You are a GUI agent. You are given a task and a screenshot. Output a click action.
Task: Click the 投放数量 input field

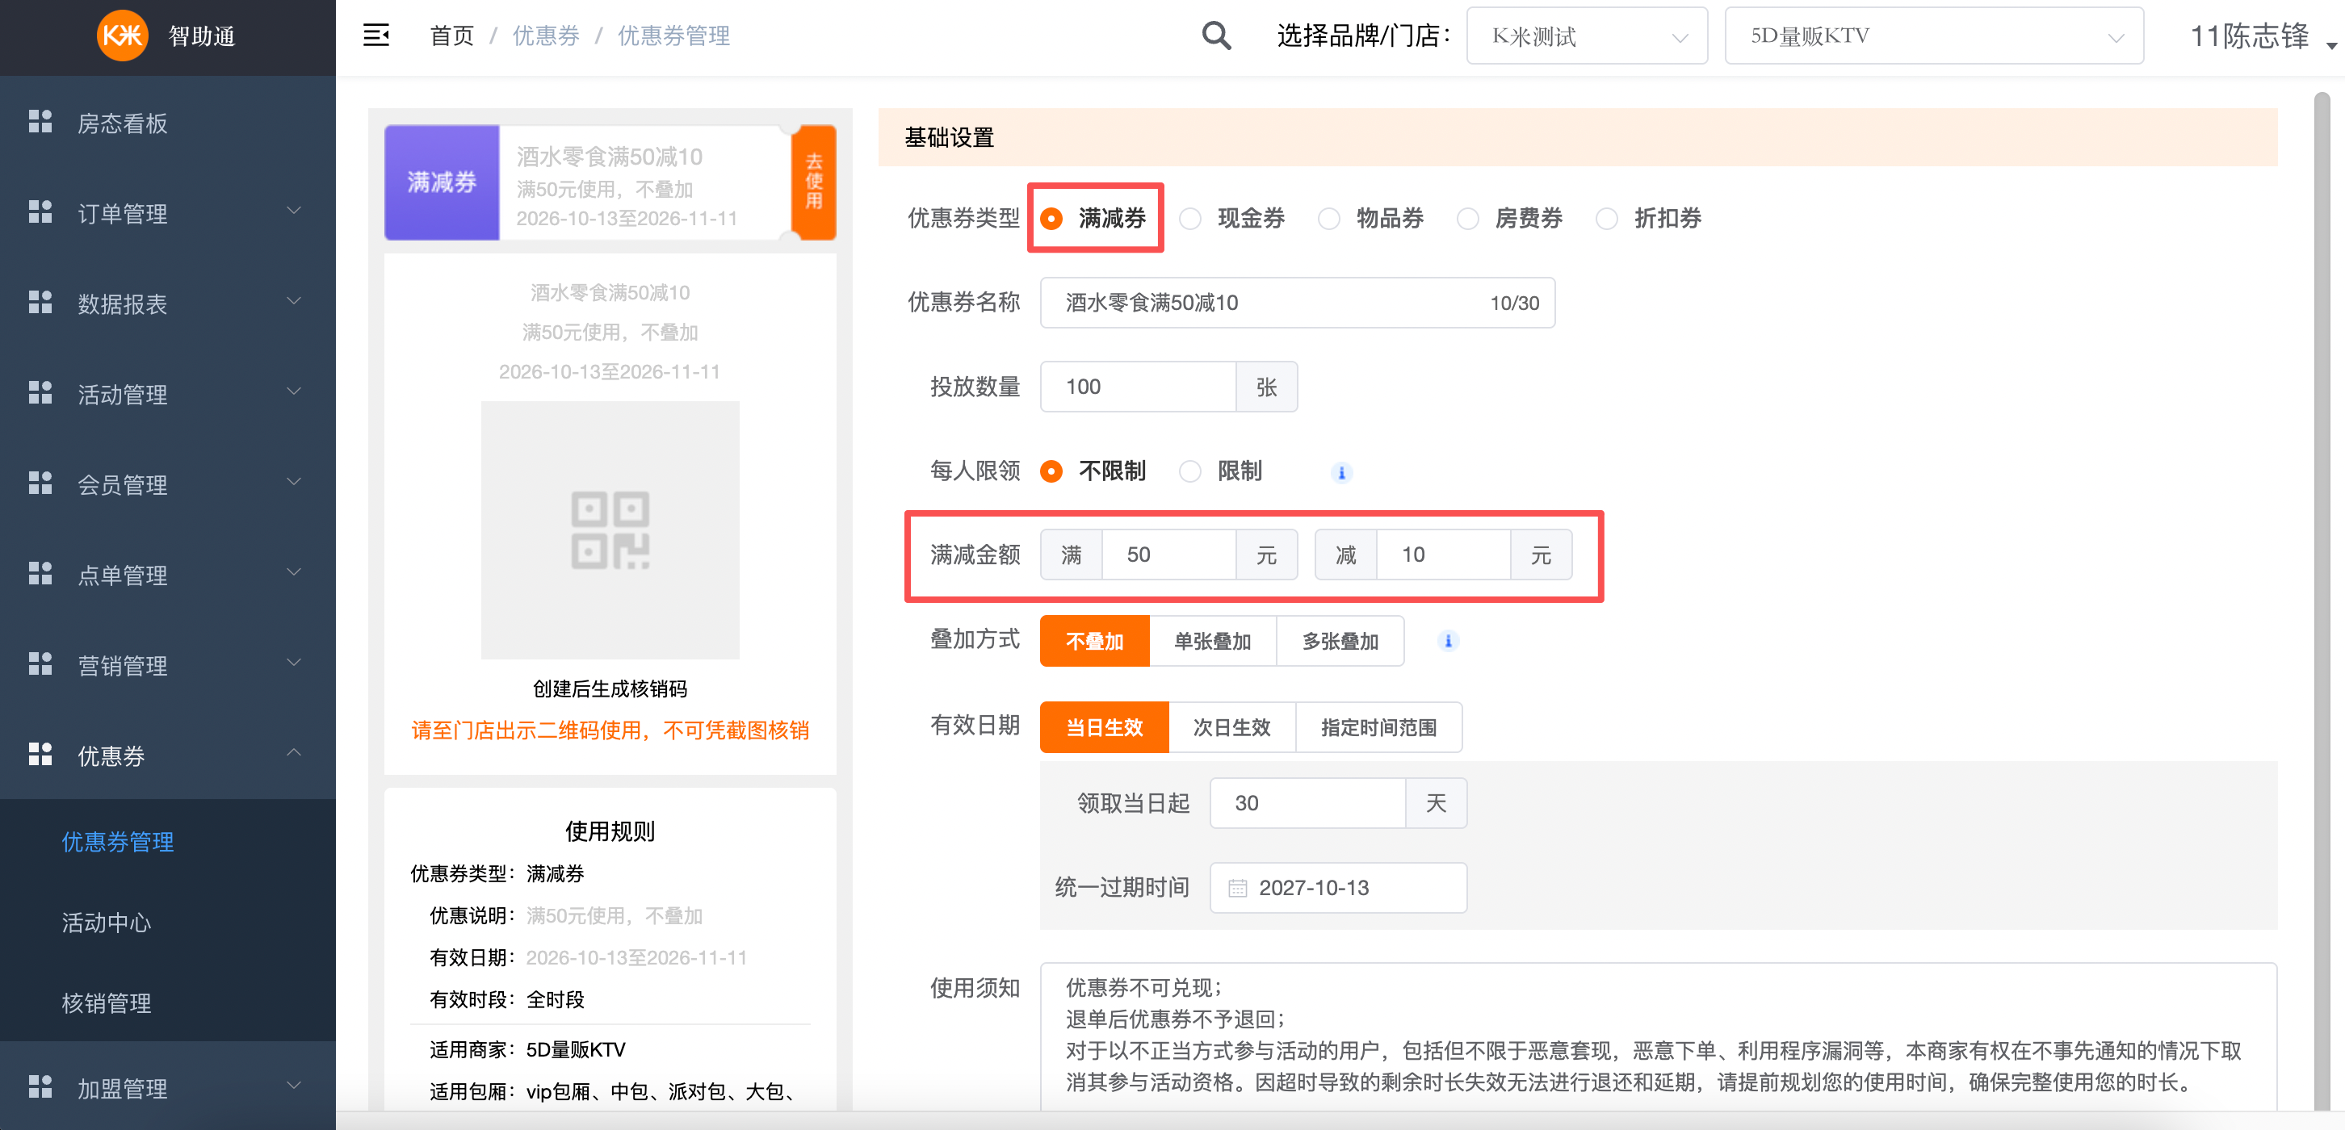1137,387
